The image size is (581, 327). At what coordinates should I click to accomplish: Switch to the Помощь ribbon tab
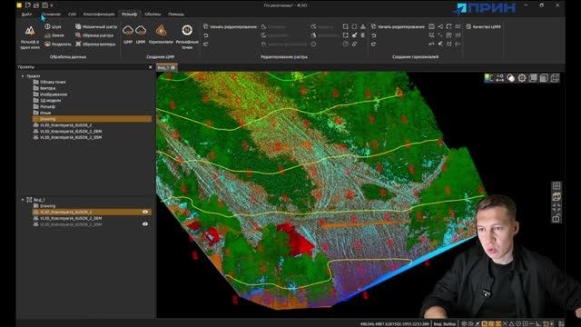pos(176,15)
